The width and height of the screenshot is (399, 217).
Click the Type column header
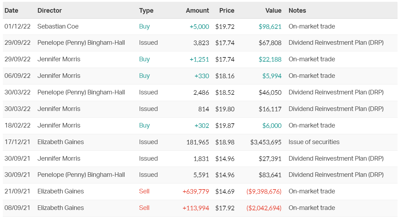point(146,11)
